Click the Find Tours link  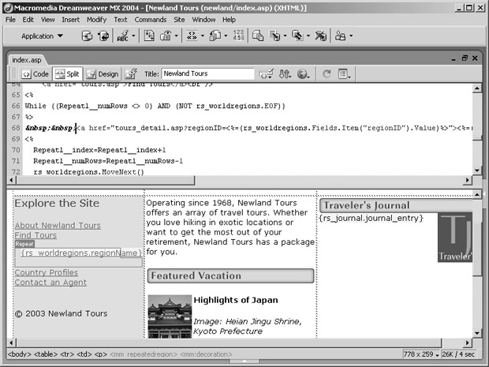coord(35,235)
